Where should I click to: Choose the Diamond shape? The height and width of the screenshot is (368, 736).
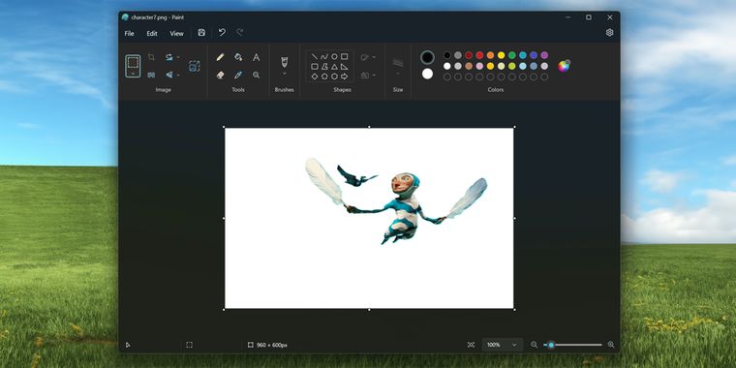pyautogui.click(x=315, y=77)
